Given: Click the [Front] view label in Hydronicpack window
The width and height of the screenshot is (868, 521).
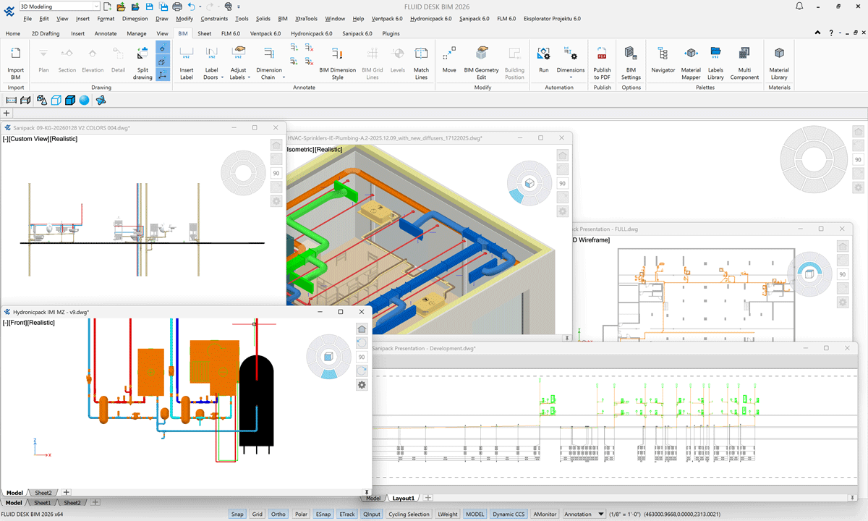Looking at the screenshot, I should 20,323.
